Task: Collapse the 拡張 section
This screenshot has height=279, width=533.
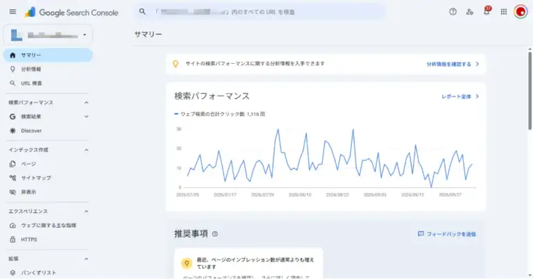Action: coord(86,259)
